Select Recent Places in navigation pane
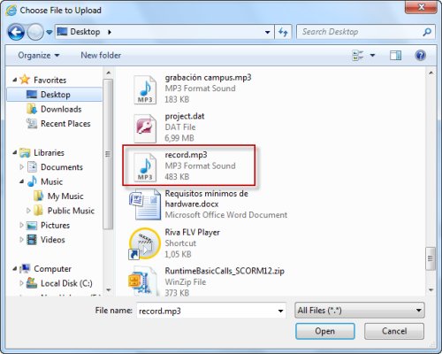442x354 pixels. [65, 124]
